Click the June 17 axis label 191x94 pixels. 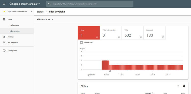pos(168,75)
